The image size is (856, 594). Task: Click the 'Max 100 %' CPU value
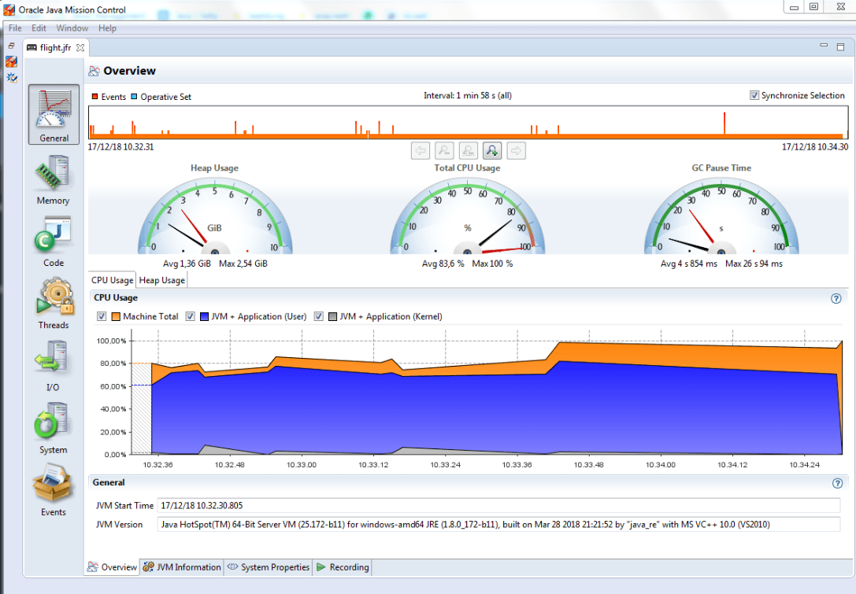[x=492, y=264]
